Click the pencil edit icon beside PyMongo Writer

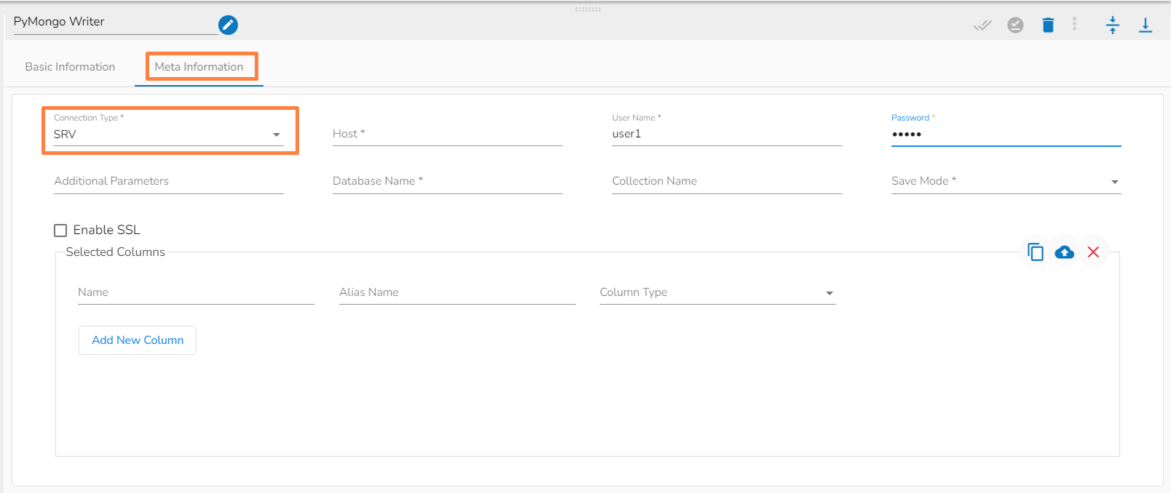[228, 25]
